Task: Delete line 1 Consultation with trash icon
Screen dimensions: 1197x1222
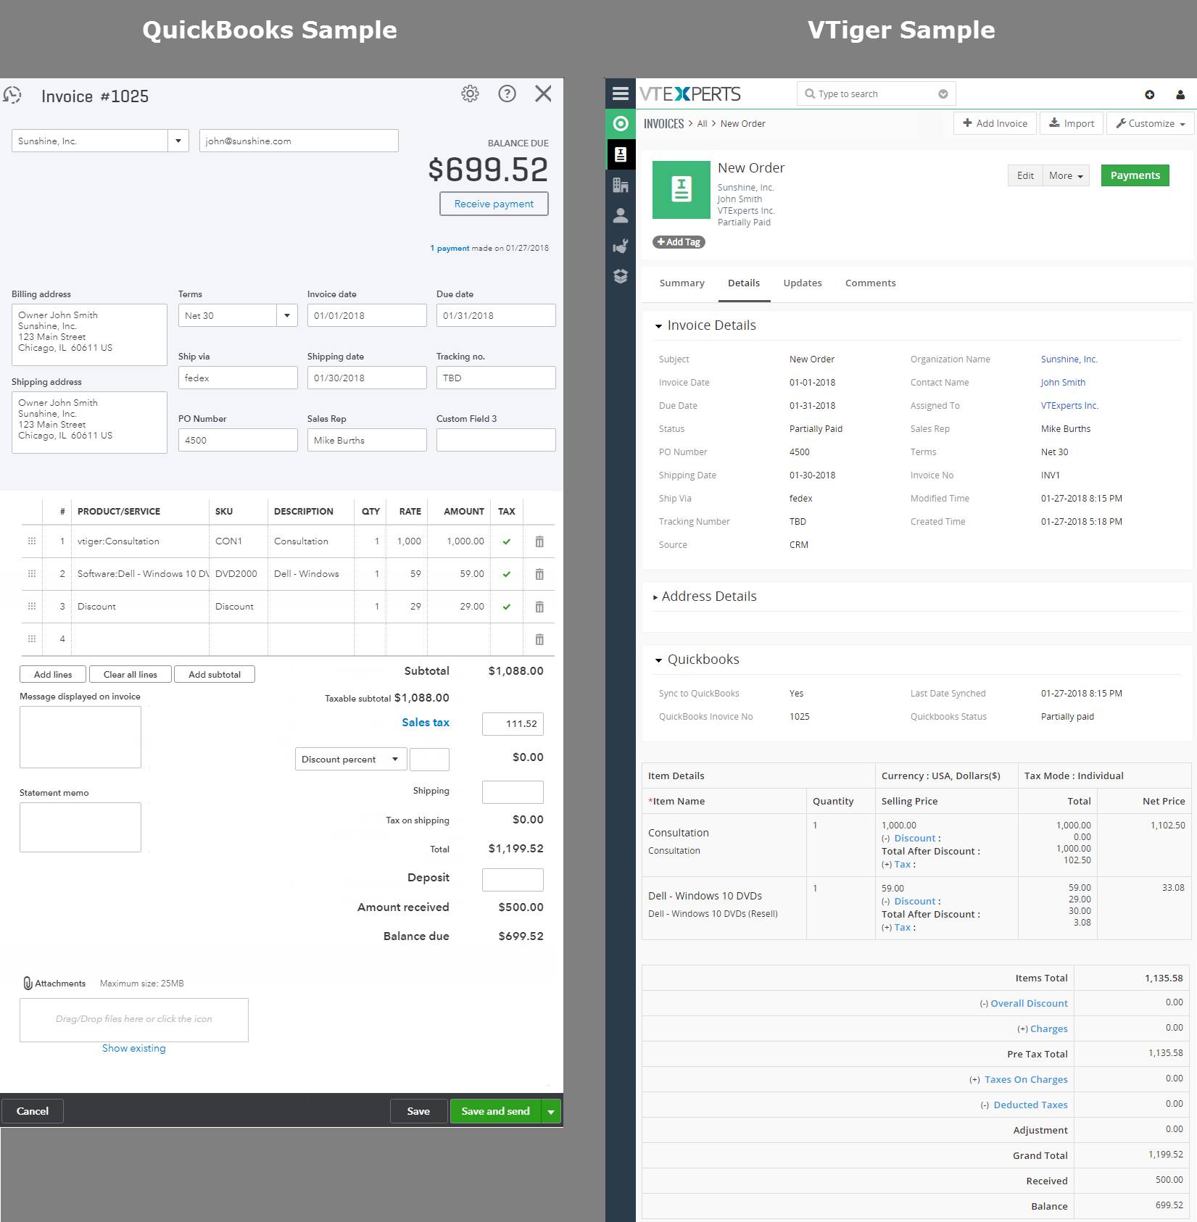Action: click(x=539, y=541)
